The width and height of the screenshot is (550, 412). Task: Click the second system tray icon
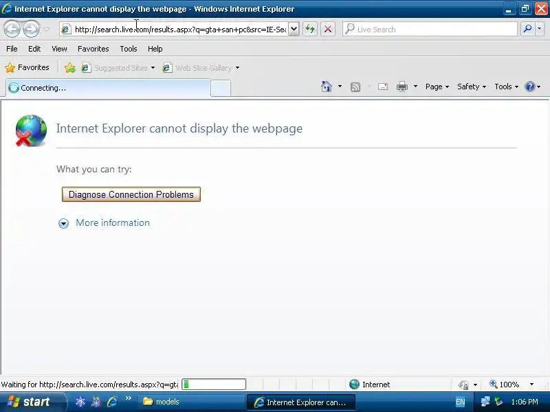[x=498, y=402]
